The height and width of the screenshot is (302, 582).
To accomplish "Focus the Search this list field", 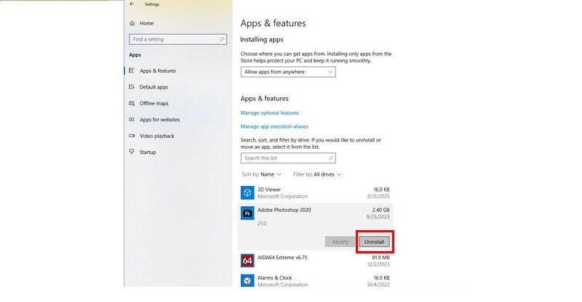I will pos(288,158).
